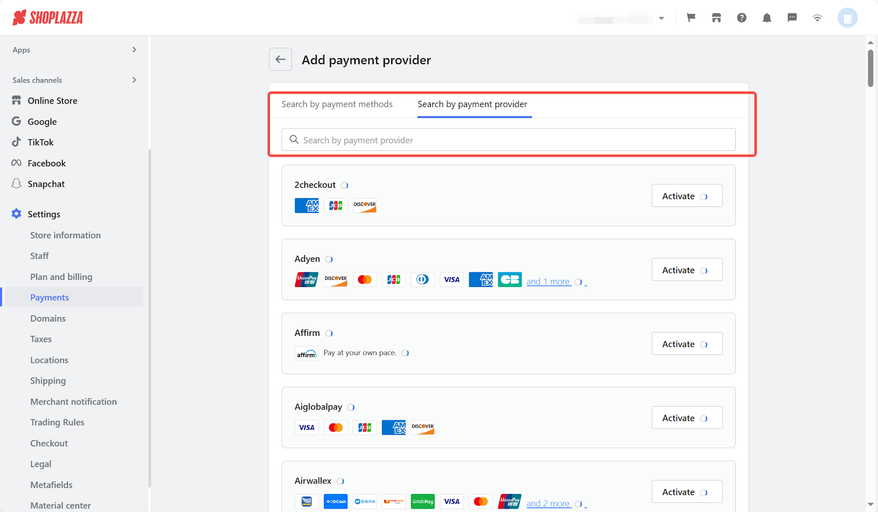Open Checkout settings
This screenshot has width=878, height=512.
(49, 443)
